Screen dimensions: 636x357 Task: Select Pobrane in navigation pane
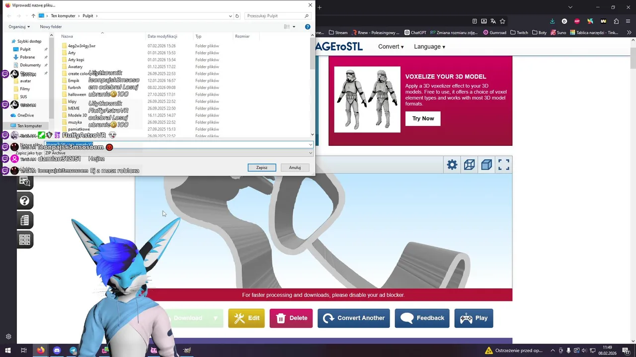[27, 57]
